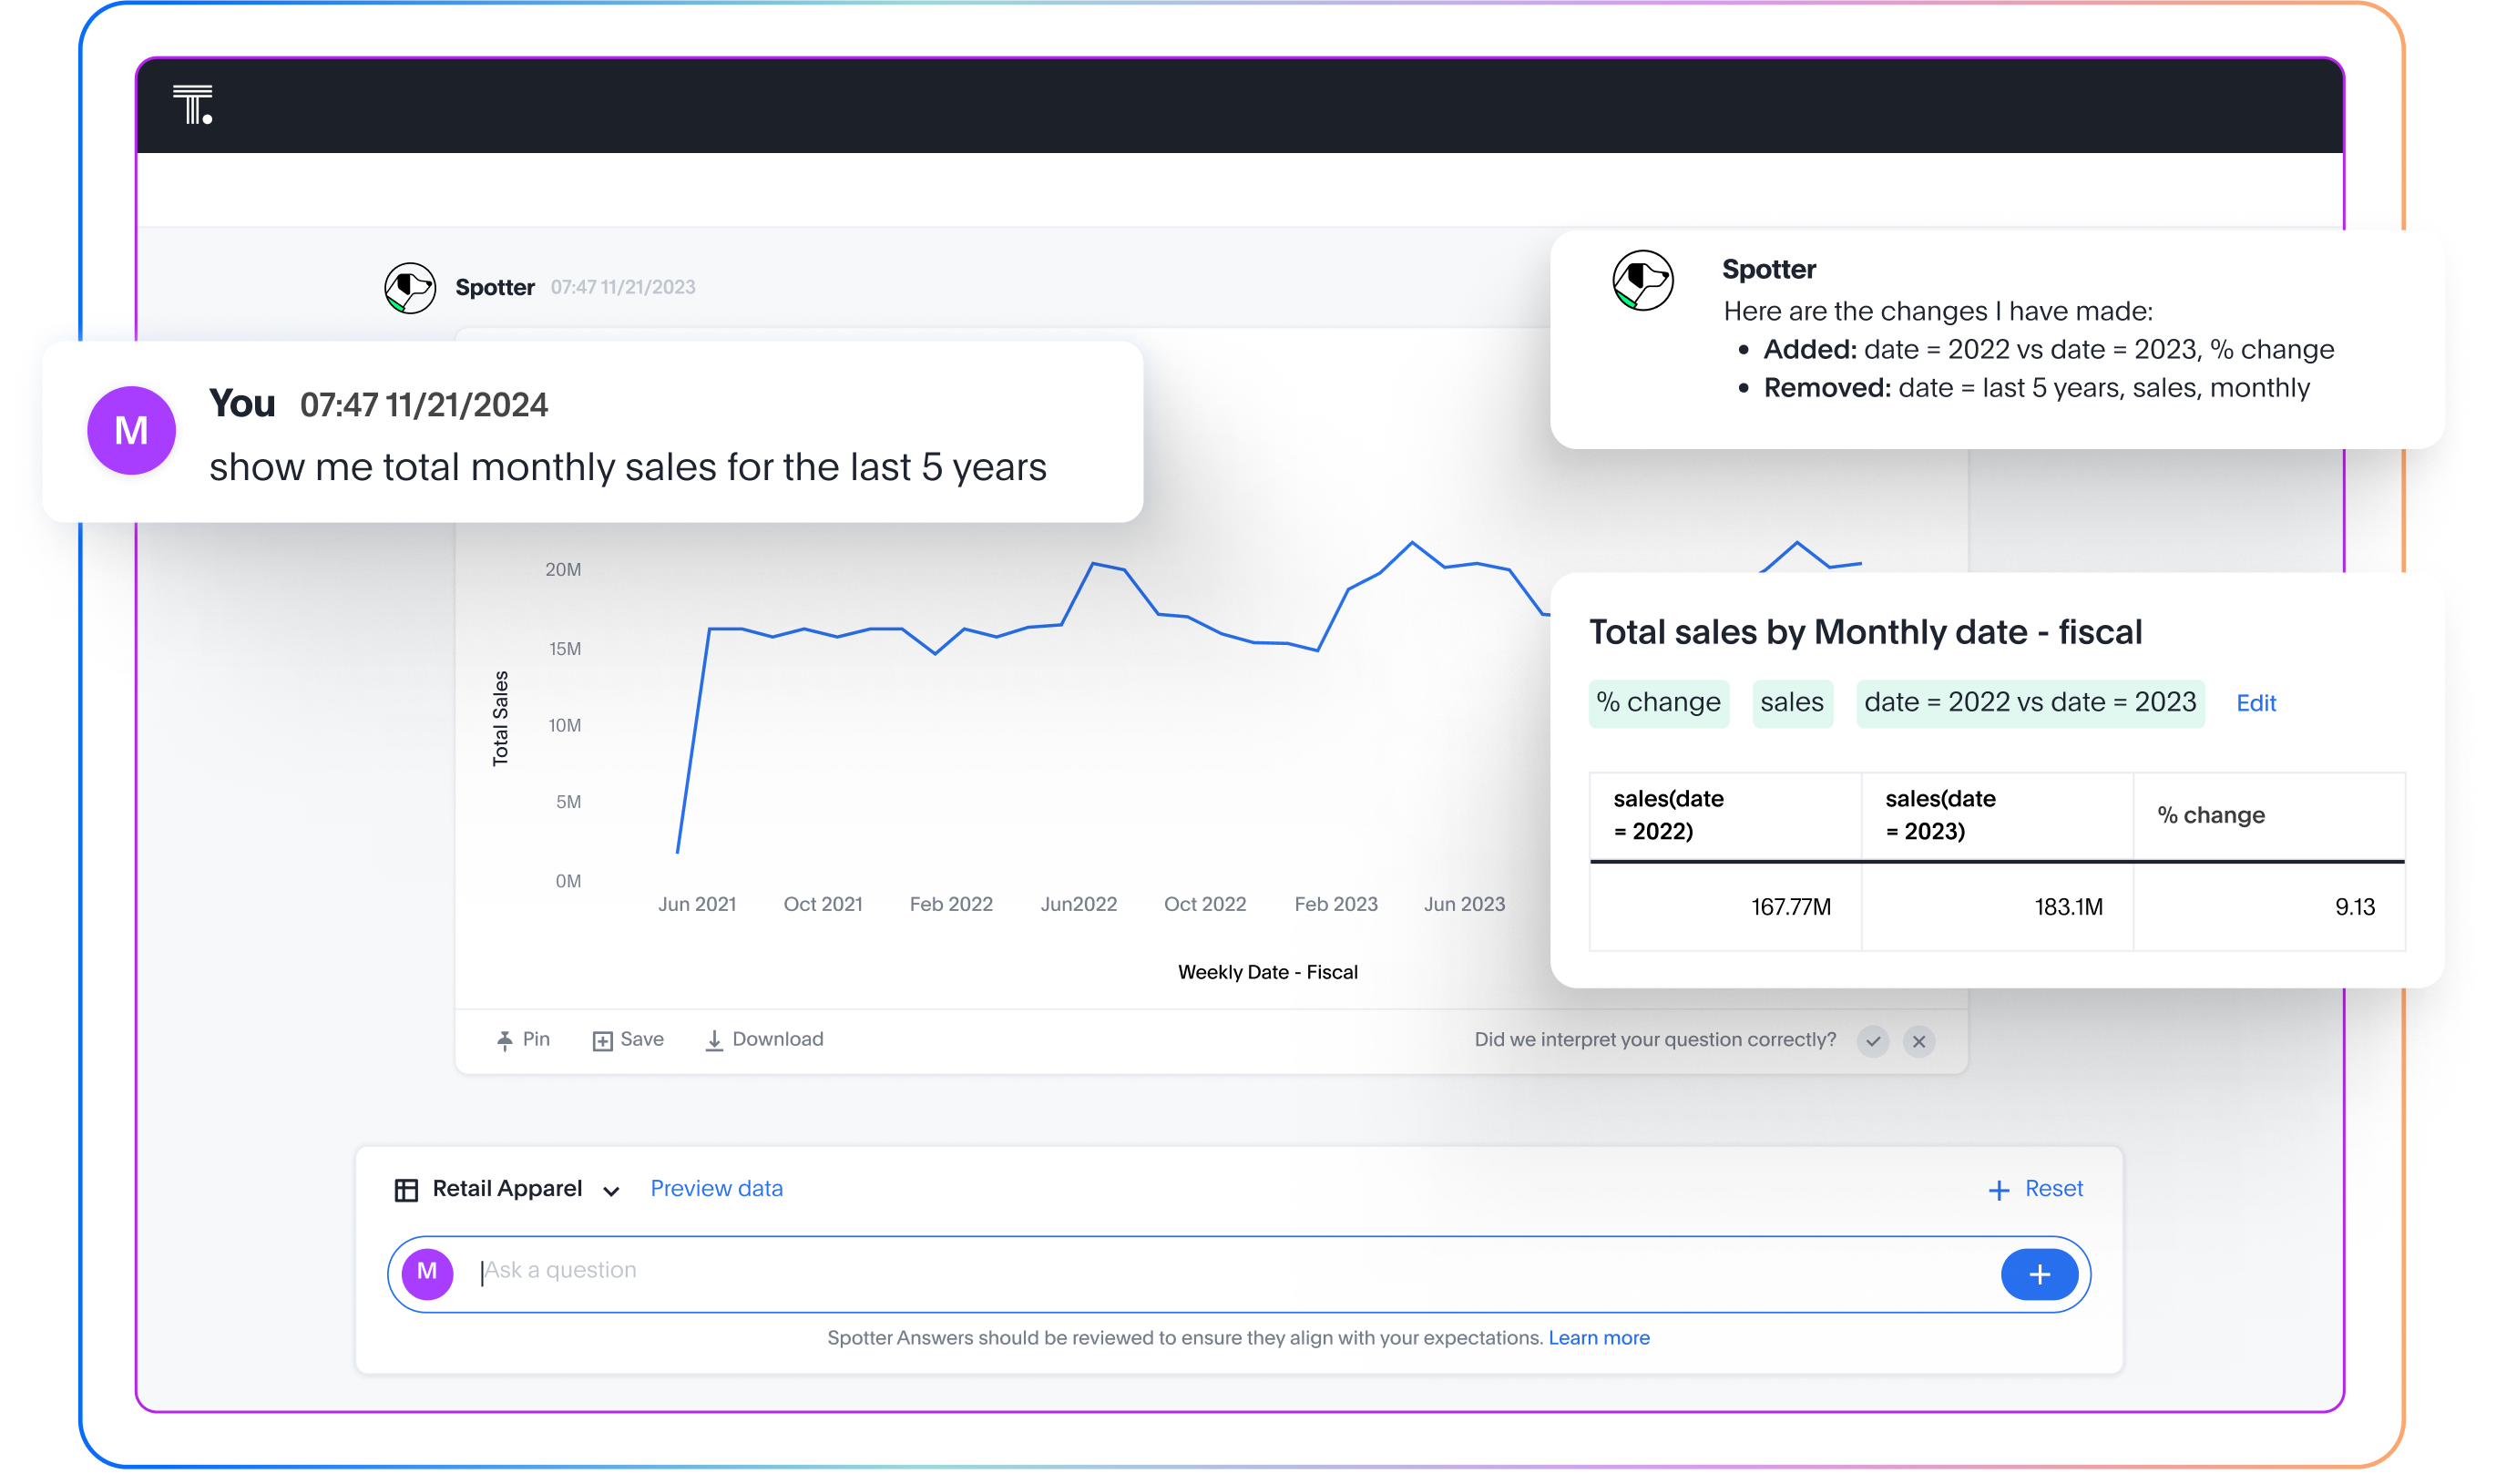Open Preview data for Retail Apparel
Image resolution: width=2496 pixels, height=1484 pixels.
click(716, 1189)
